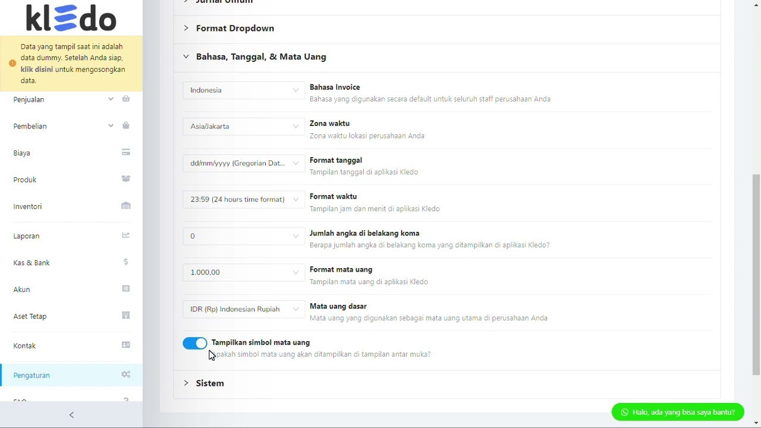The width and height of the screenshot is (761, 428).
Task: Expand the Format Dropdown section
Action: tap(234, 29)
